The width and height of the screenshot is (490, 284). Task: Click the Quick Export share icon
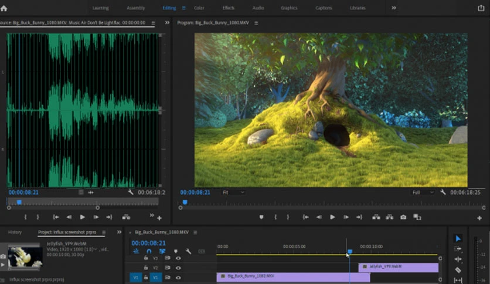pos(481,8)
